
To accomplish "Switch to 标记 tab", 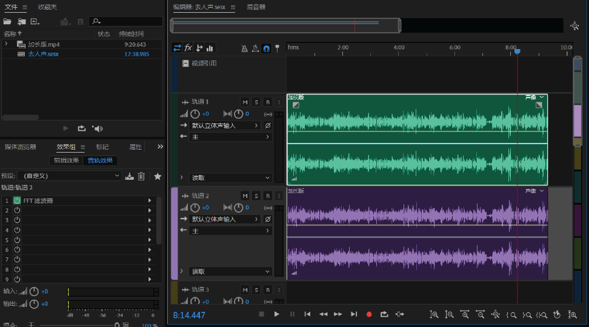I will (x=102, y=147).
